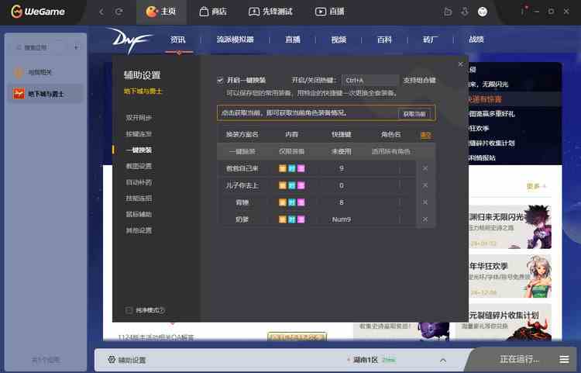Go back with the top back arrow
This screenshot has height=373, width=581.
click(x=101, y=12)
